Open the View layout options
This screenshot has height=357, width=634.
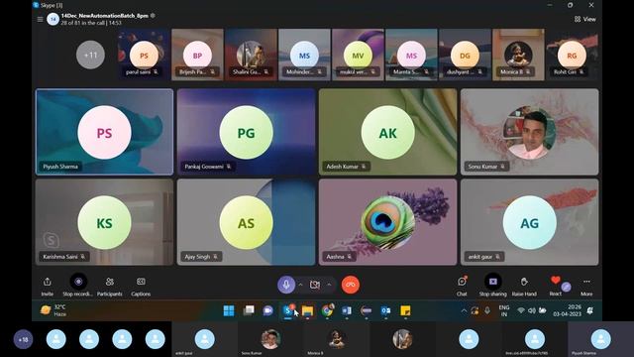585,19
